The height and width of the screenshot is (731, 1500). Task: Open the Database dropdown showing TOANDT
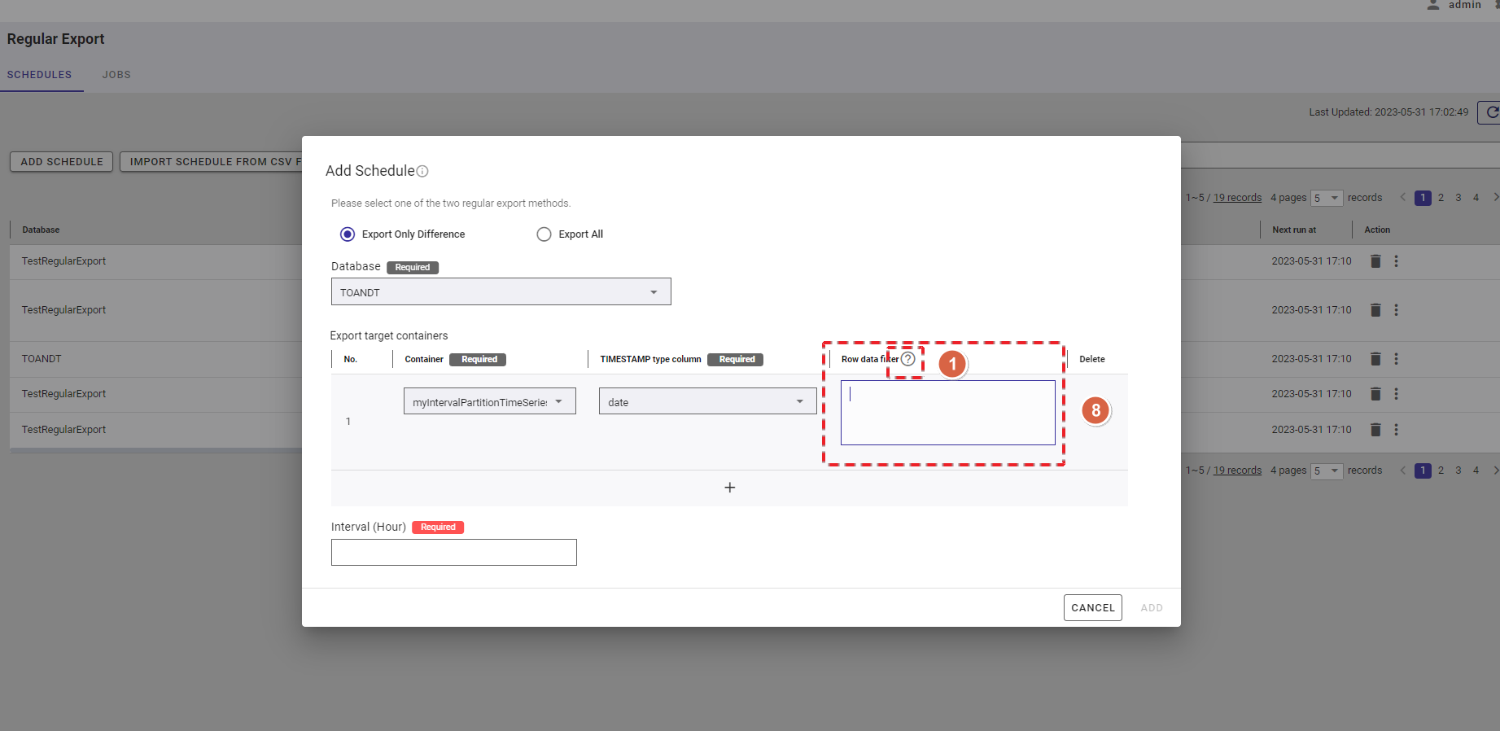(501, 292)
